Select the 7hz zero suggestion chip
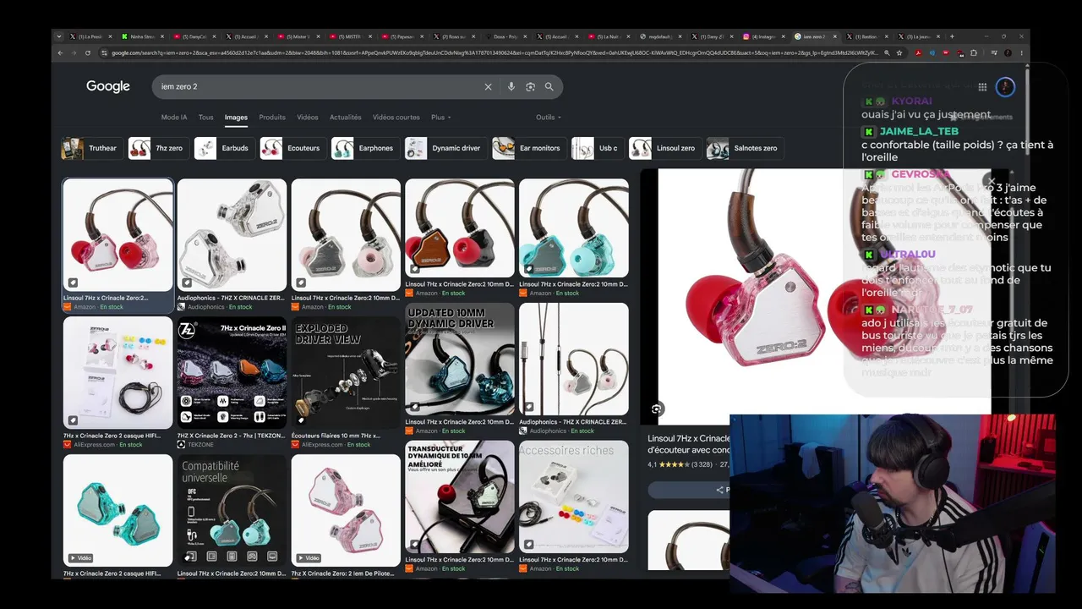1082x609 pixels. click(x=157, y=148)
